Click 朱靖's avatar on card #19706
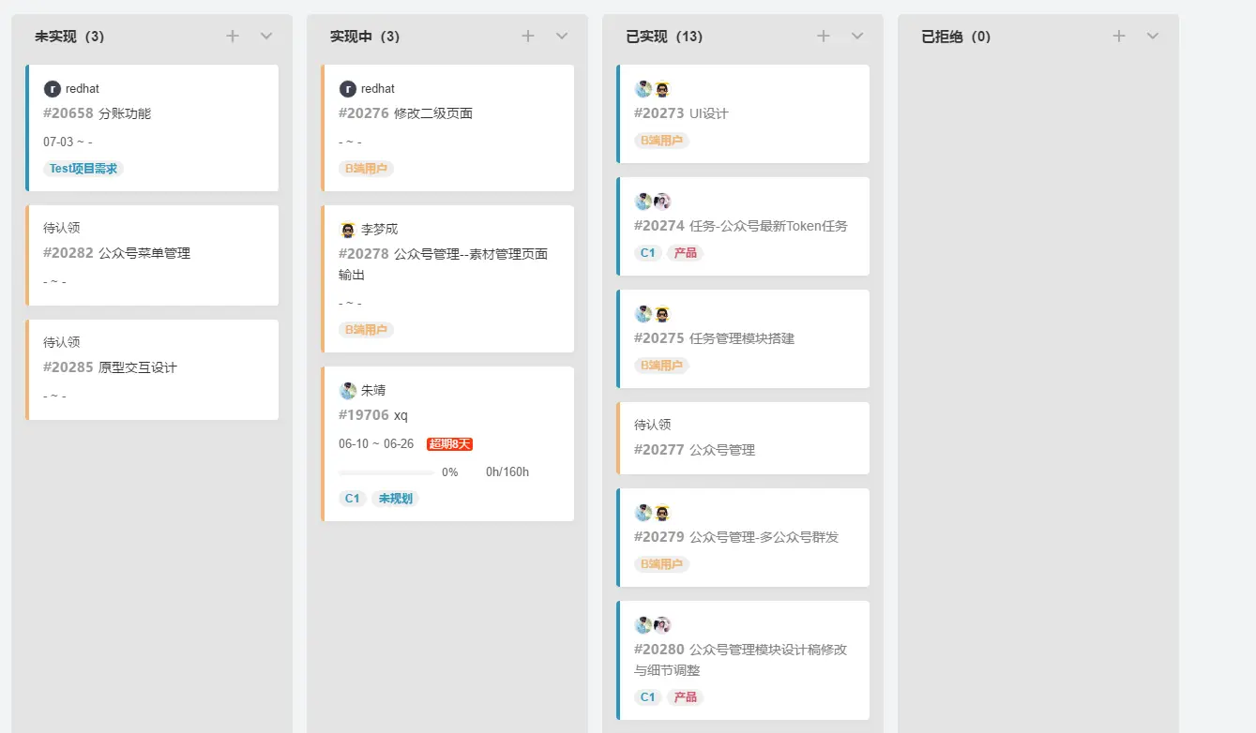 (x=347, y=390)
